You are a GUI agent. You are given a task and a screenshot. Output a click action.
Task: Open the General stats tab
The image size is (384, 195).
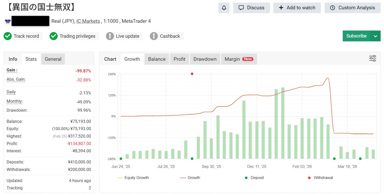[53, 59]
